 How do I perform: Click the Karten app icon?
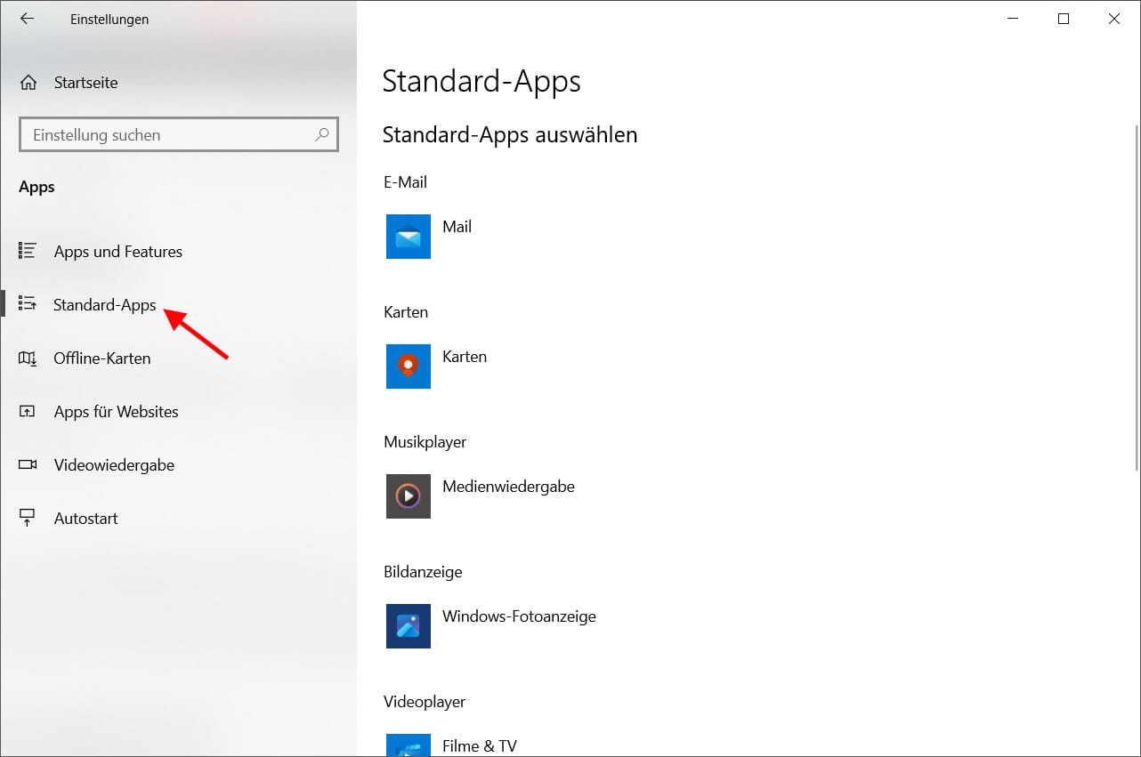409,366
